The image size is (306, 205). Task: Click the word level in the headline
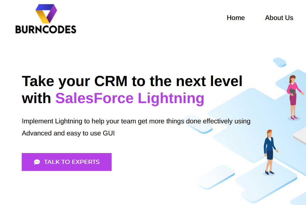click(226, 81)
